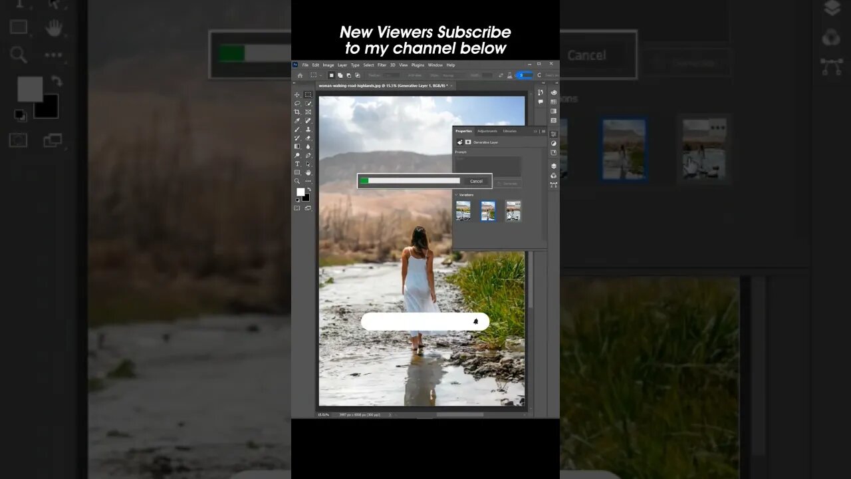Open the File menu
This screenshot has height=479, width=851.
coord(305,65)
